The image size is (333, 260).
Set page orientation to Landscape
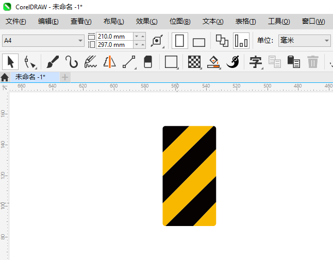[199, 42]
